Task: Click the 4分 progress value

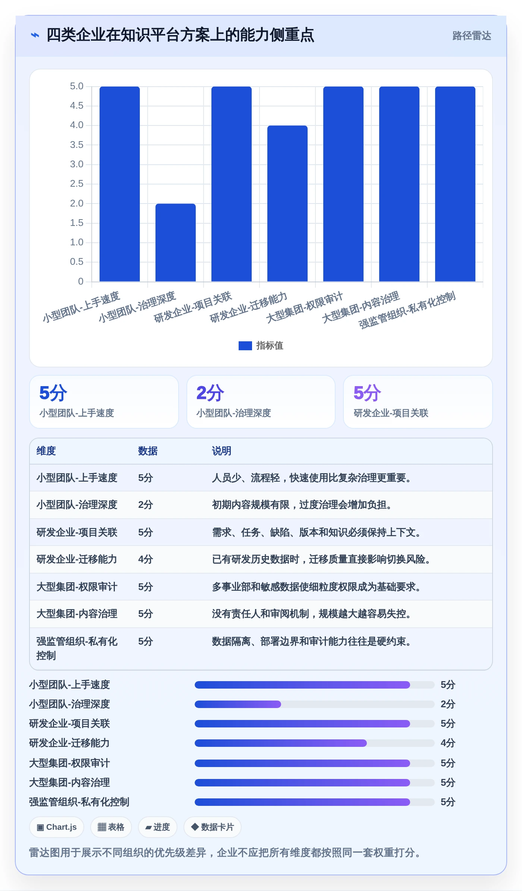Action: [x=448, y=743]
